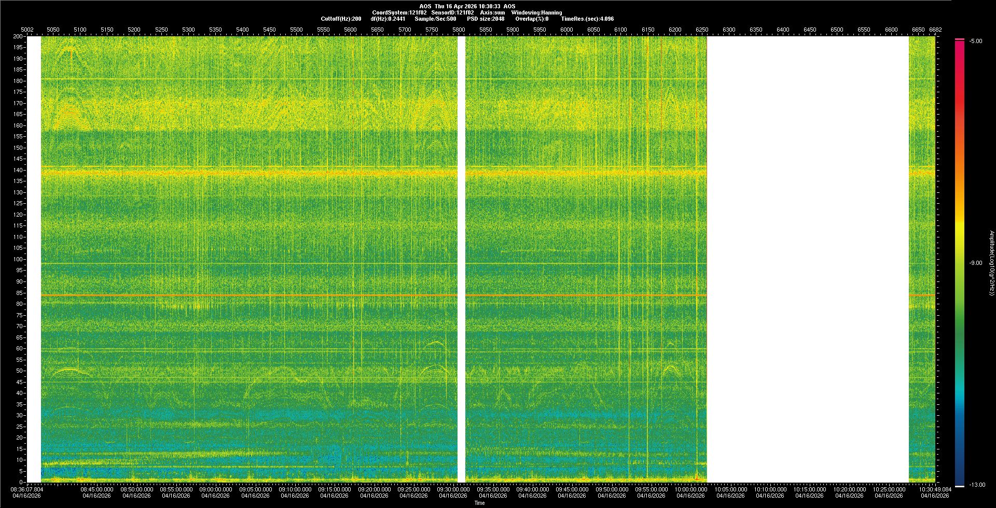This screenshot has width=996, height=508.
Task: Click the -9.00 label on the color scale
Action: click(x=975, y=263)
